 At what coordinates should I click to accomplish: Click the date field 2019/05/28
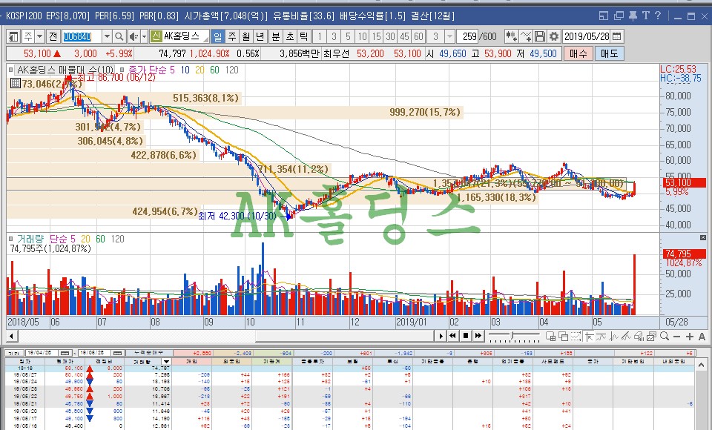point(586,36)
